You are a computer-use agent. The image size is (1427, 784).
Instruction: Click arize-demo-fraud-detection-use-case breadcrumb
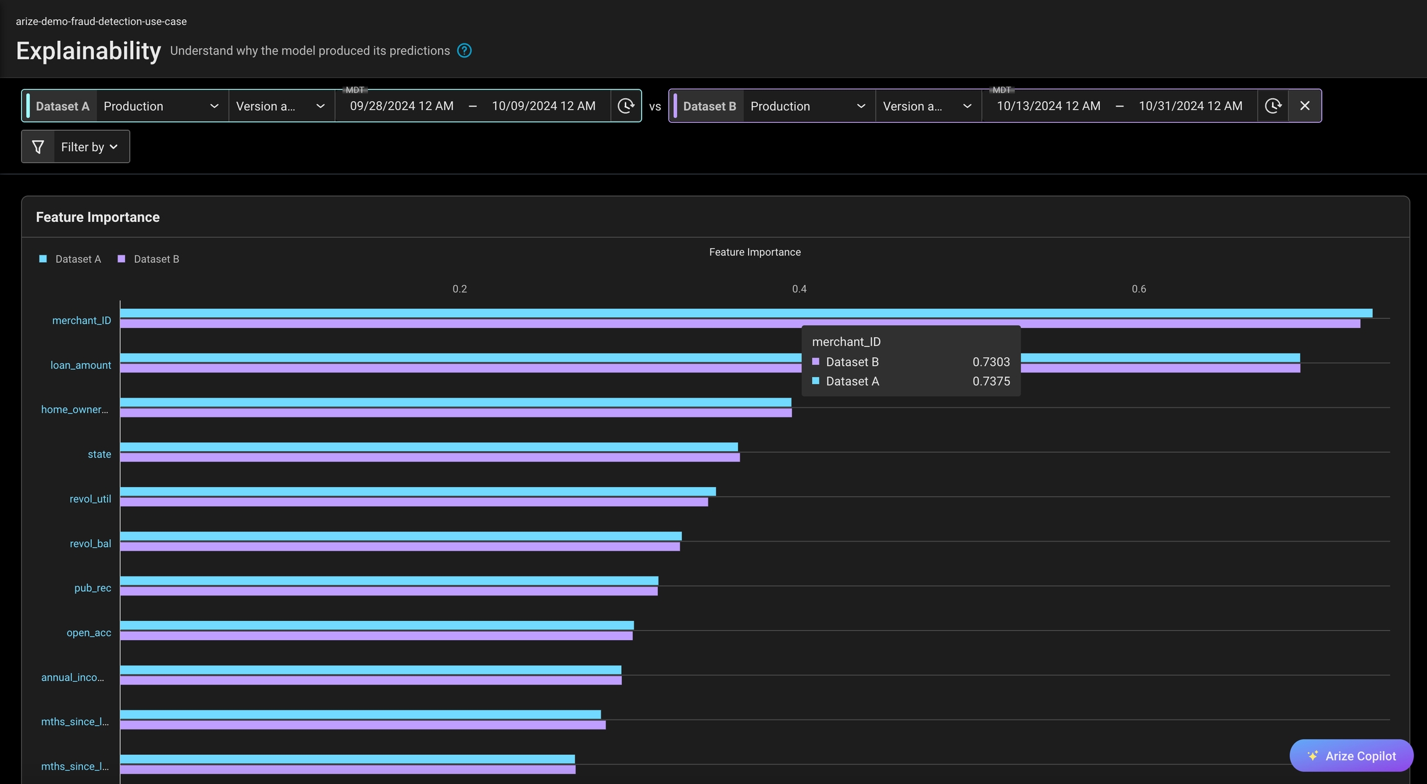click(101, 21)
